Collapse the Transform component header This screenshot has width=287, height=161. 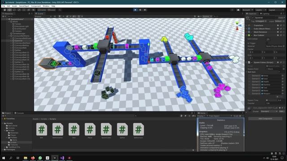coord(247,25)
